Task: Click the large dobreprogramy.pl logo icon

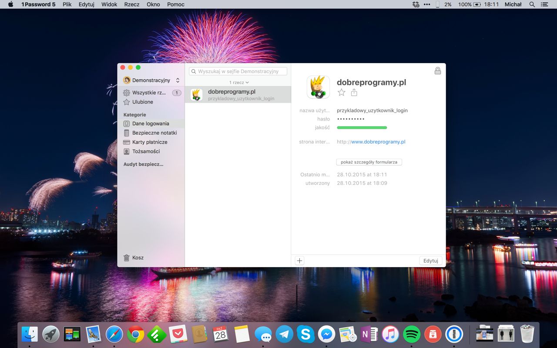Action: coord(318,87)
